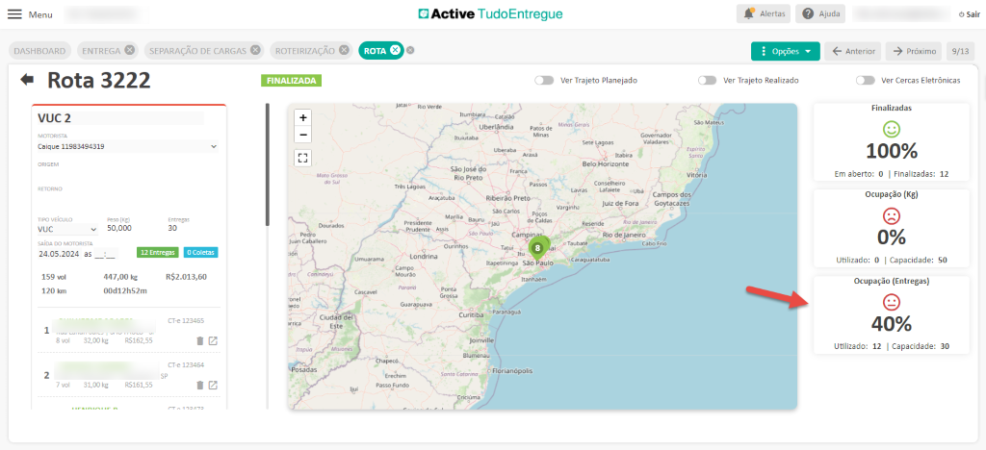This screenshot has height=450, width=986.
Task: Go to the Anterior route
Action: (853, 51)
